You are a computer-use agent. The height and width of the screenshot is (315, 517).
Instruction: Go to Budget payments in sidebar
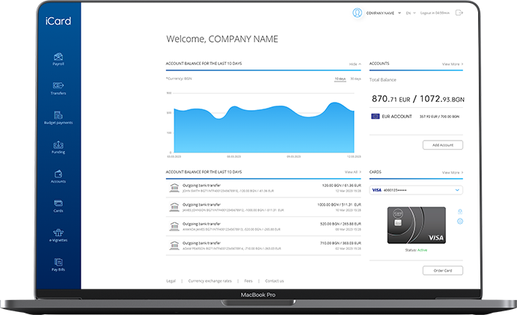(58, 116)
